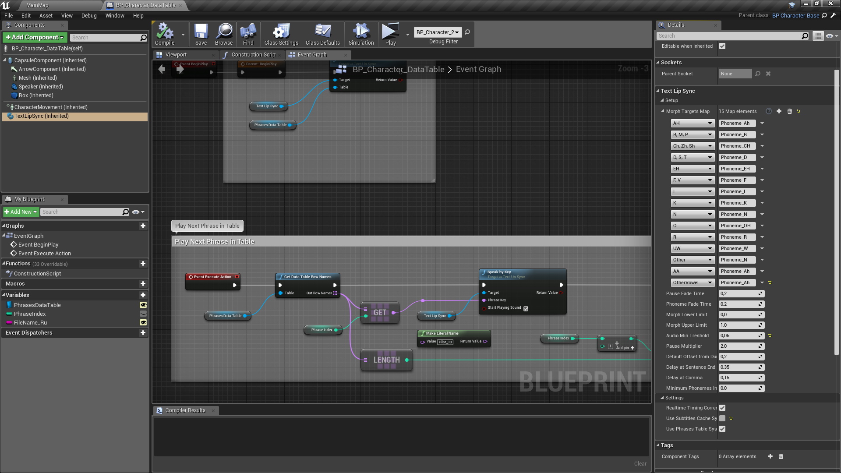Screen dimensions: 841x473
Task: Click the Compile button in toolbar
Action: click(165, 35)
